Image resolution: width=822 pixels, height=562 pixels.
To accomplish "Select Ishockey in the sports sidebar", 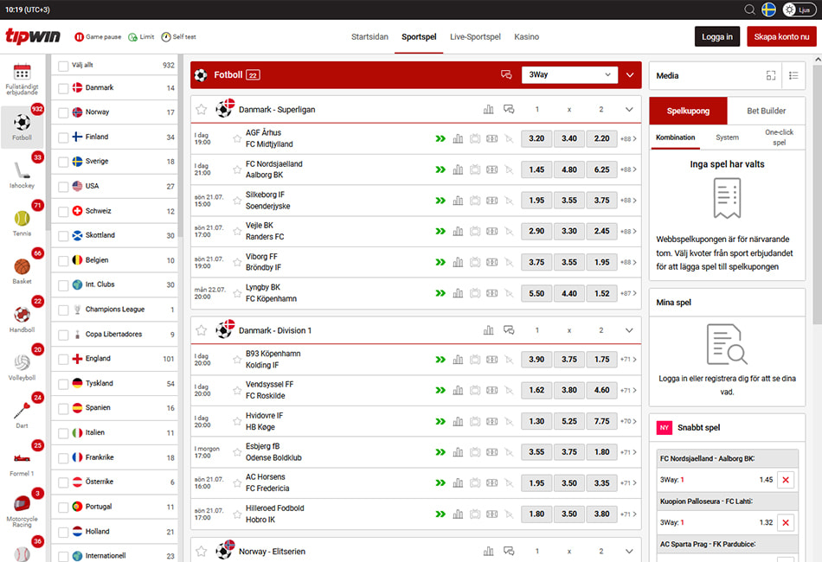I will point(22,175).
